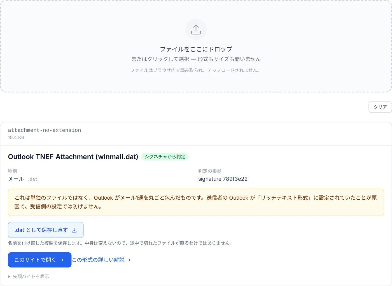Screen dimensions: 392x286
Task: Click the Outlook TNEF Attachment heading
Action: click(73, 157)
